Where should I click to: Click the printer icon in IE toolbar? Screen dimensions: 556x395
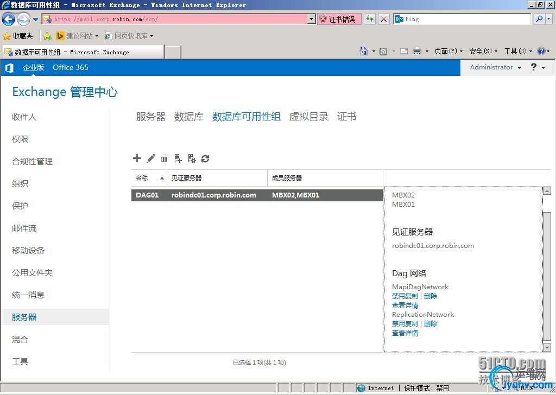(417, 51)
